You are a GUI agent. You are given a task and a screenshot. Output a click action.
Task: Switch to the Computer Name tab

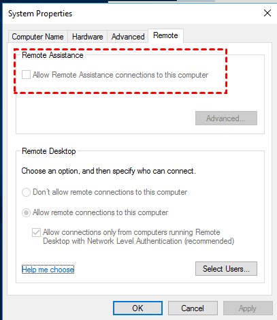(x=38, y=37)
